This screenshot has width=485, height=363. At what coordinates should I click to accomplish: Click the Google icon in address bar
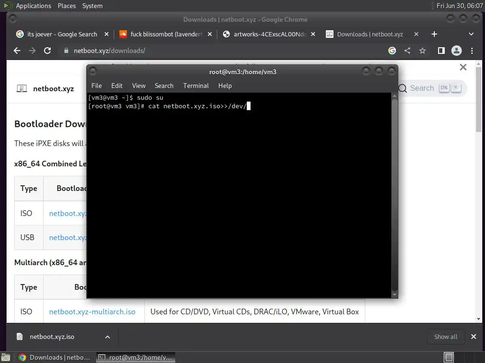392,51
